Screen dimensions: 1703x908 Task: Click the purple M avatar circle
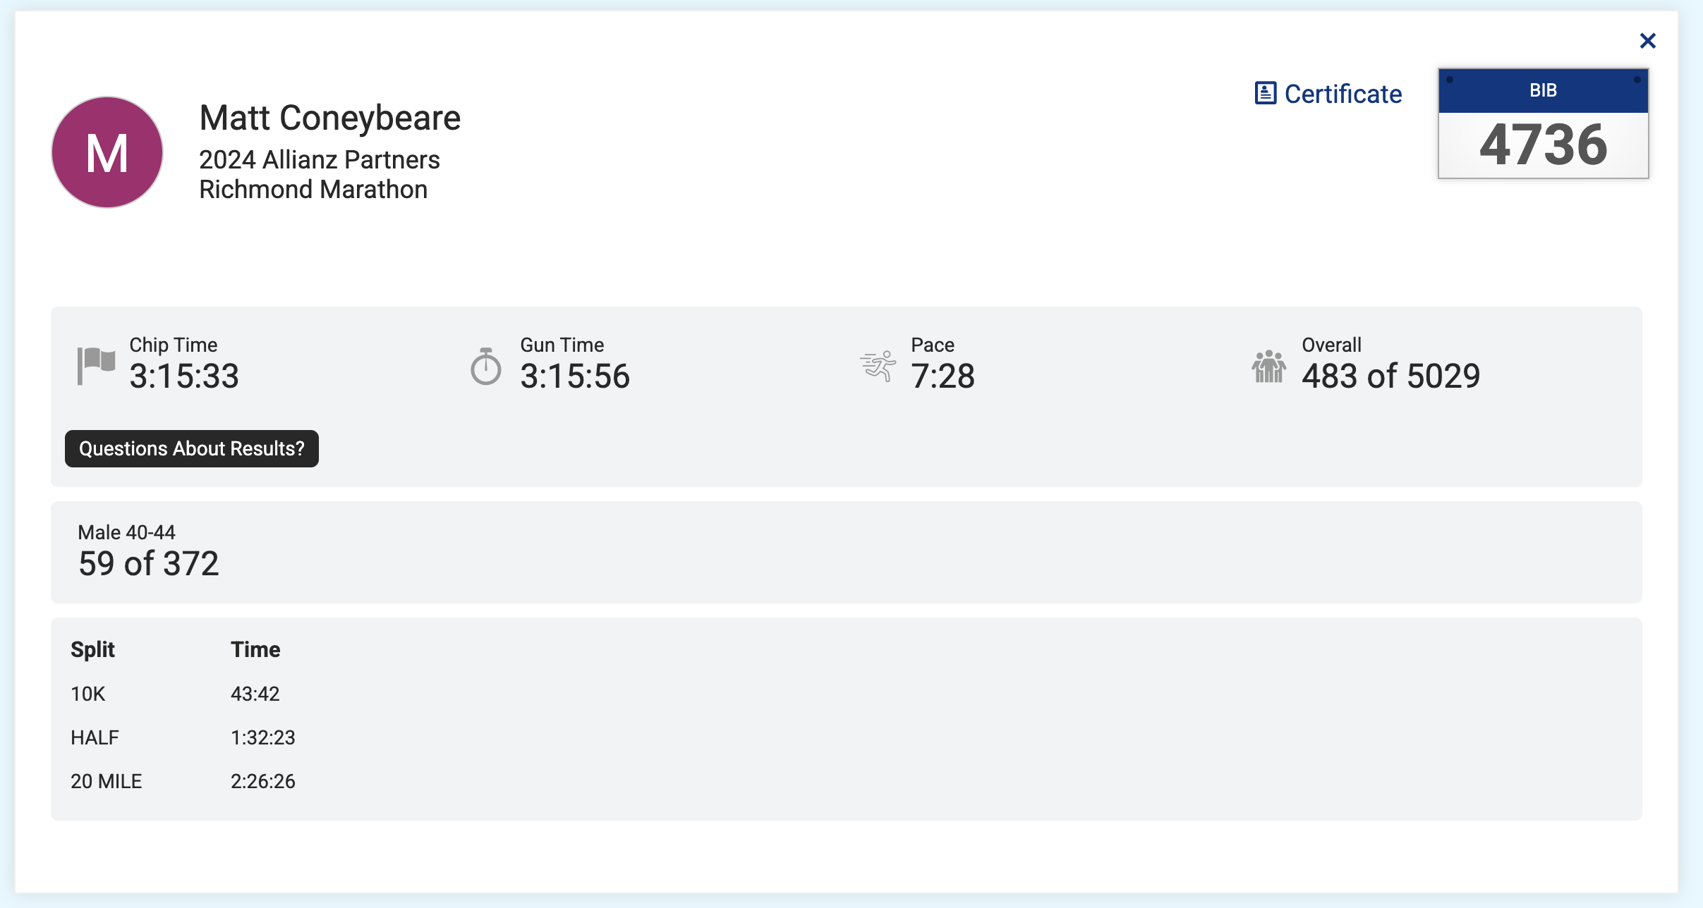107,152
